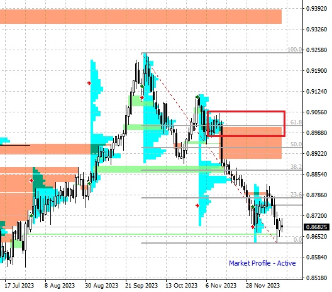Select the Fibonacci 0.0 level label
Screen dimensions: 332x292
[x=297, y=239]
